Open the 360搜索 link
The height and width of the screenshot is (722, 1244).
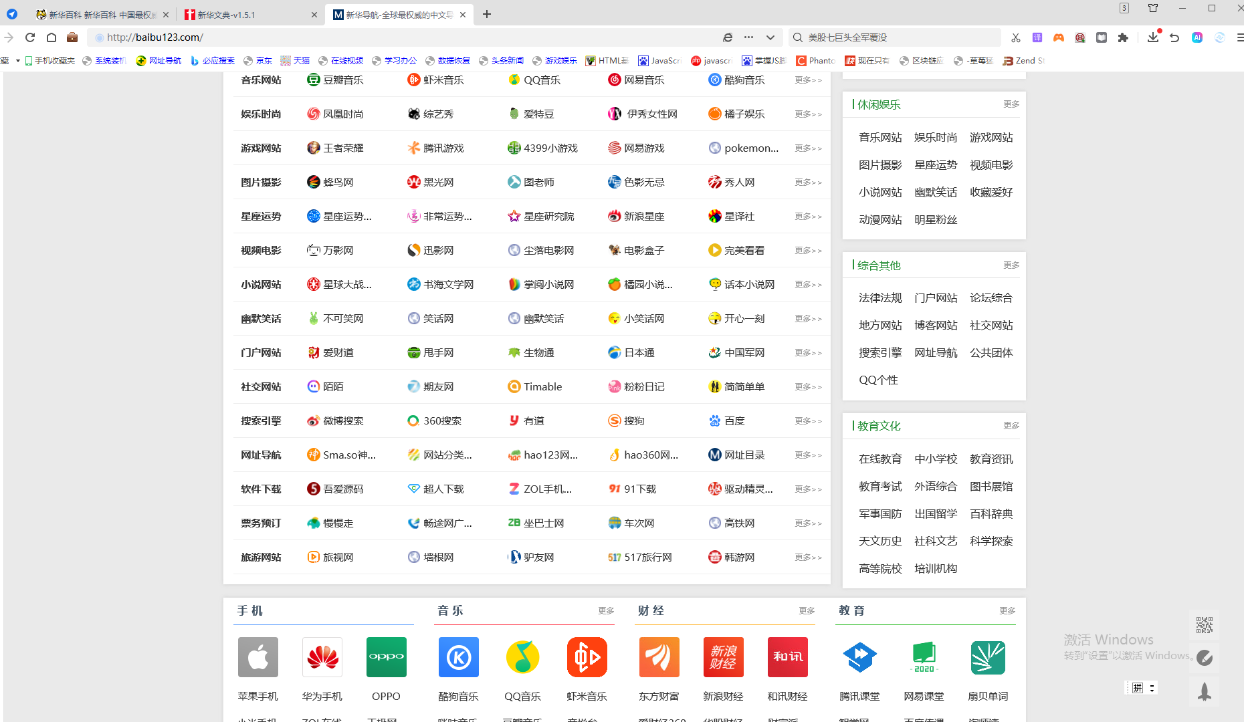tap(434, 421)
